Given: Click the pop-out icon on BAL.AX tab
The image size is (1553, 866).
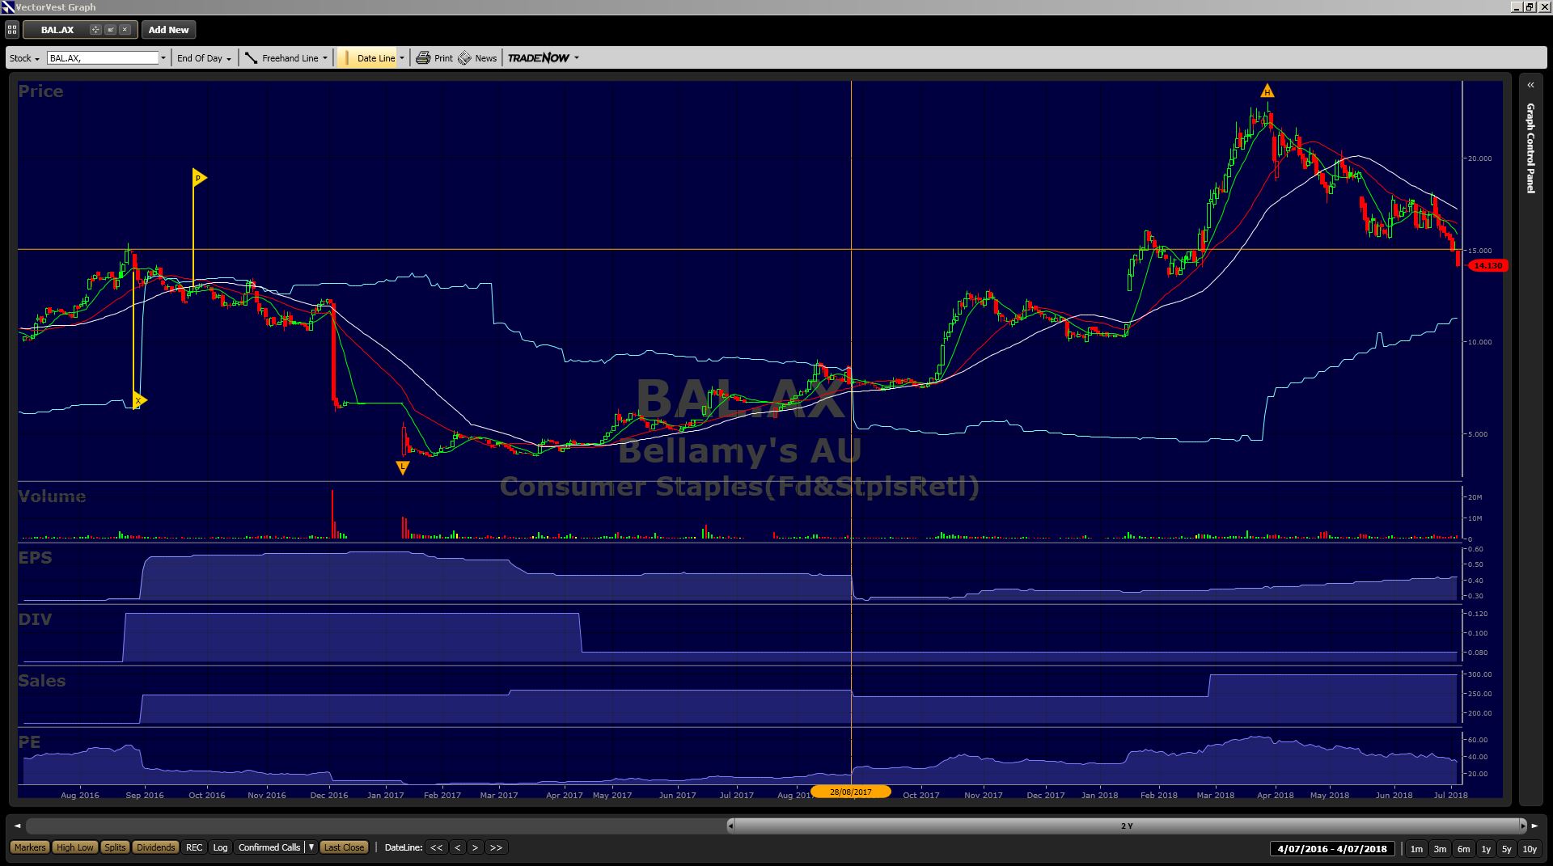Looking at the screenshot, I should pyautogui.click(x=110, y=30).
